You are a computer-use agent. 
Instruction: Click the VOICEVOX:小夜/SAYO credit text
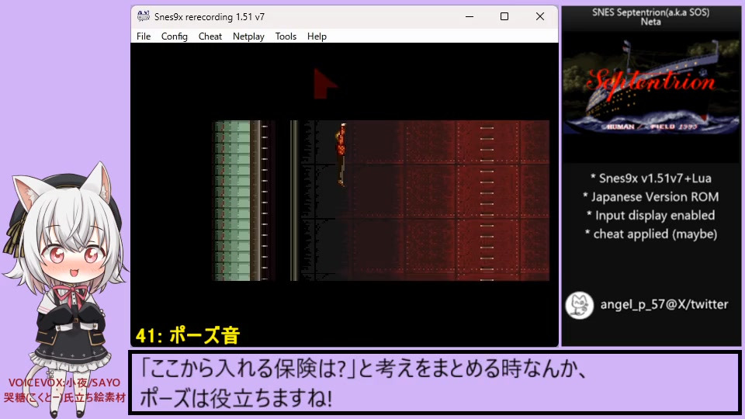click(64, 383)
